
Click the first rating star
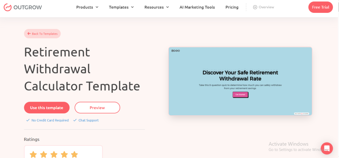tap(33, 154)
